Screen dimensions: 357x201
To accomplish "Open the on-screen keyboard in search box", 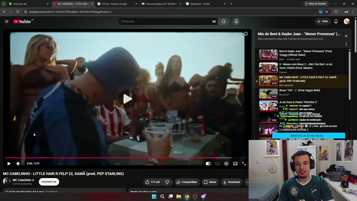I will [x=214, y=21].
